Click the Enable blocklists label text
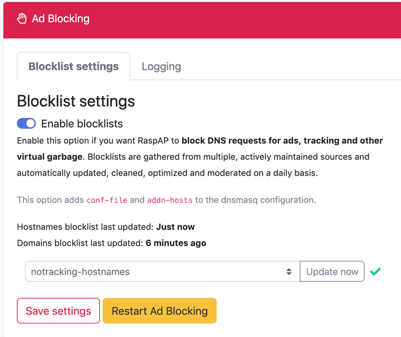This screenshot has height=337, width=401. tap(82, 123)
